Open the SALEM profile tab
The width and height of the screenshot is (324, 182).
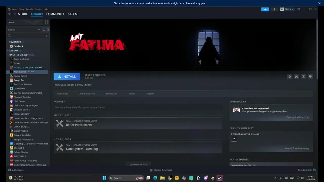tap(73, 14)
